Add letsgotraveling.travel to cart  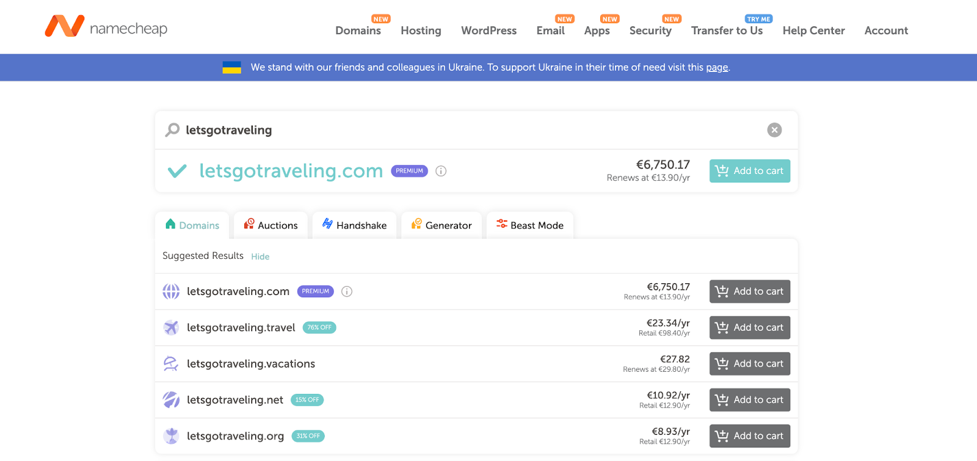pos(750,327)
